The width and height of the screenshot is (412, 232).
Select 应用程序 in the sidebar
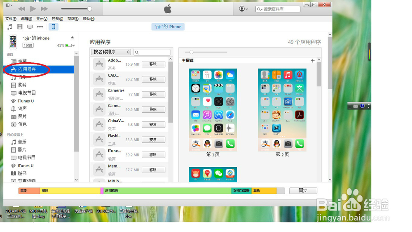(x=39, y=69)
